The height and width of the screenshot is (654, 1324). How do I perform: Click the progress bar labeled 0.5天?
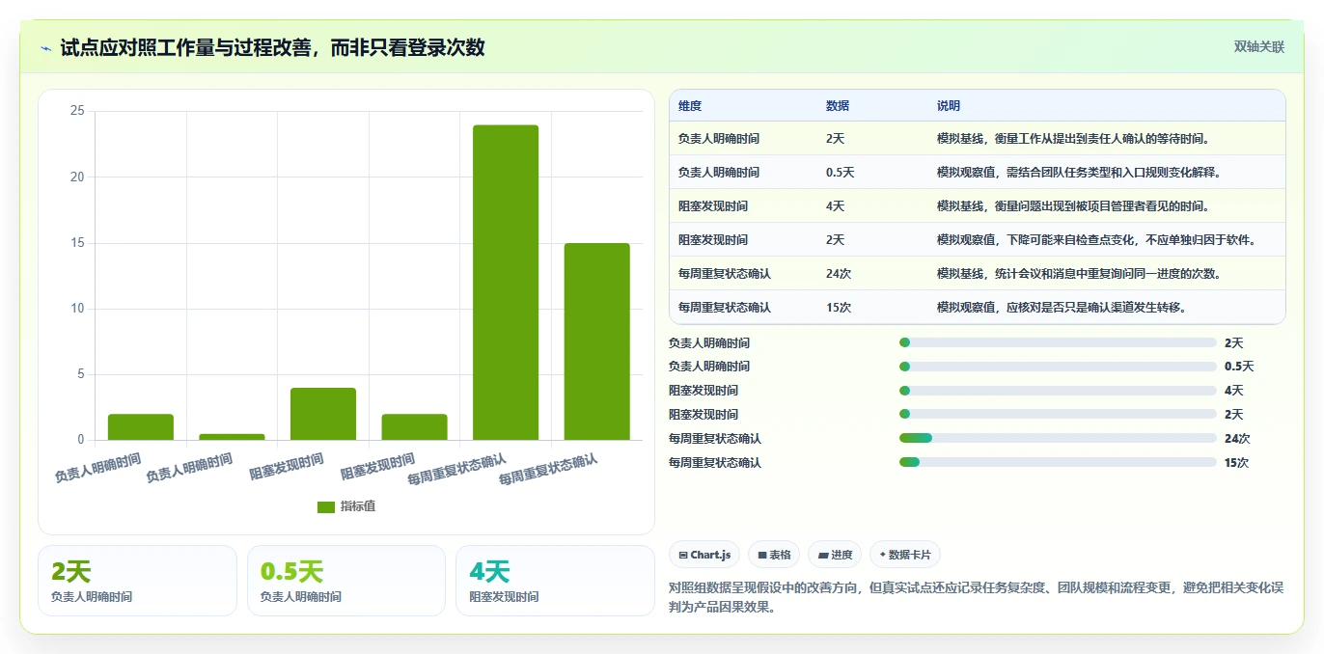(1058, 367)
